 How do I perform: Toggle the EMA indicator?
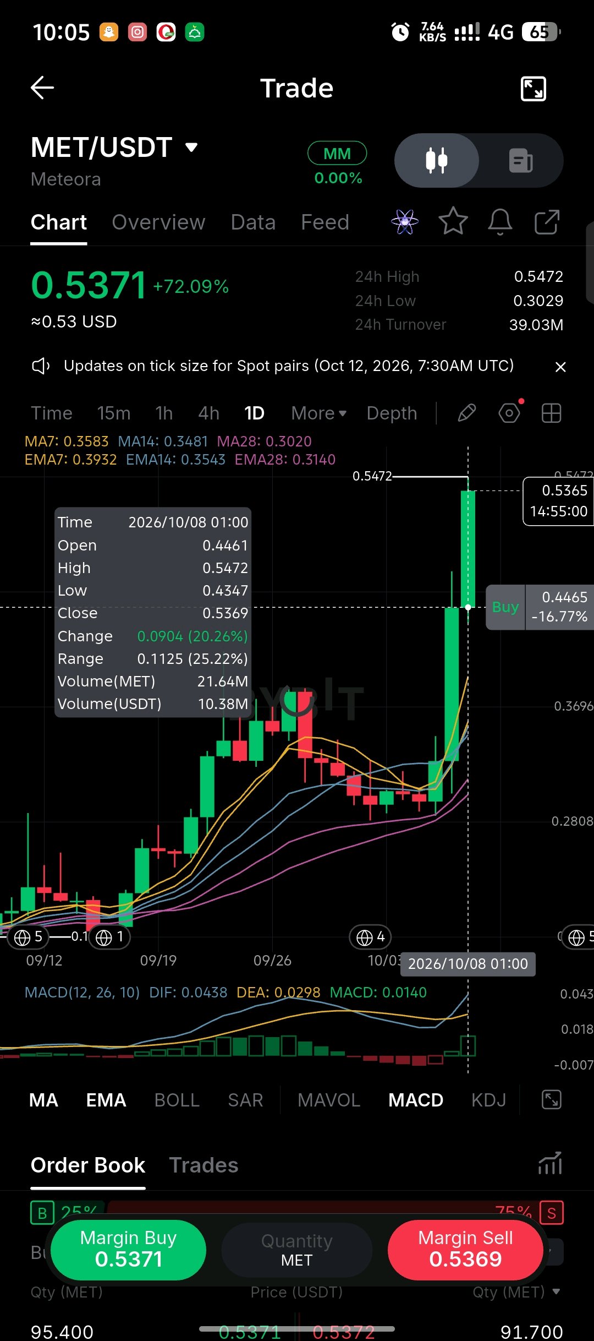click(x=106, y=1100)
